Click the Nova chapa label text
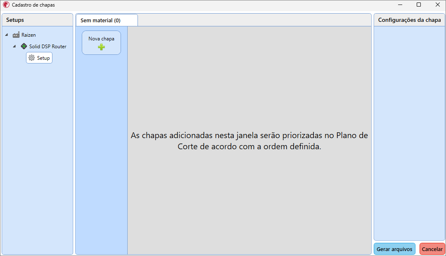The width and height of the screenshot is (446, 256). 101,39
